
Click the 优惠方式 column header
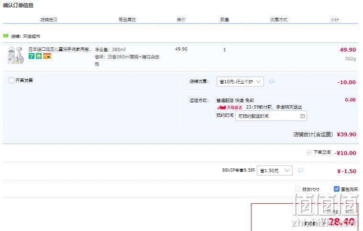279,20
